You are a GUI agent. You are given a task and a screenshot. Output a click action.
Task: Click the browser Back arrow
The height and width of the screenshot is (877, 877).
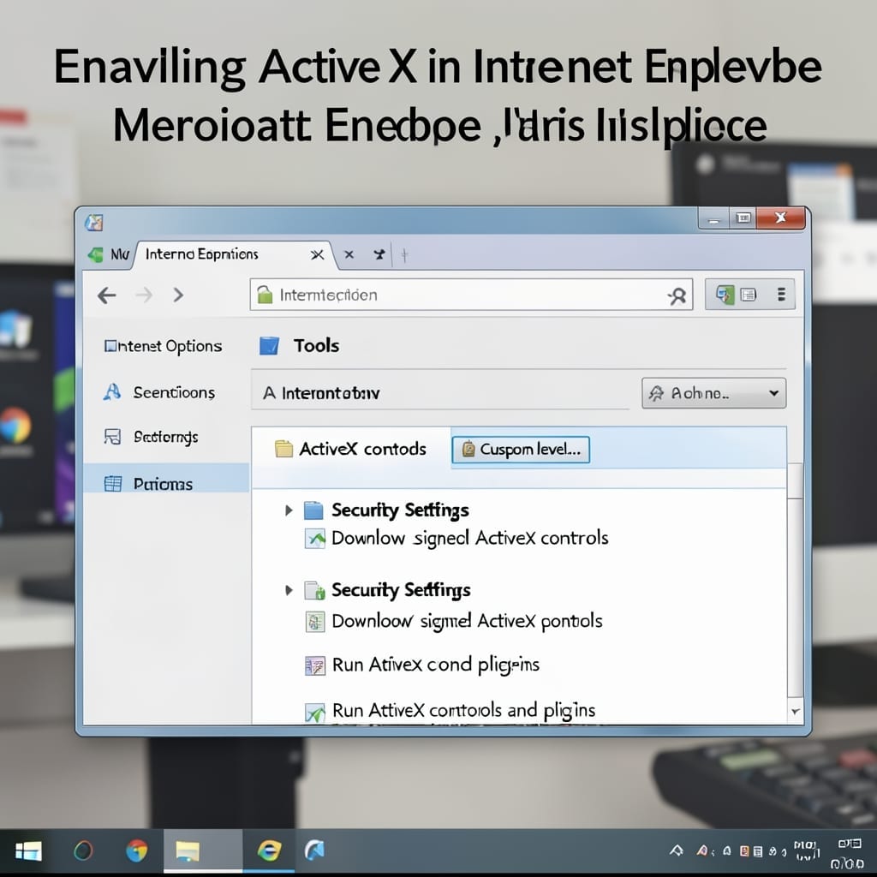click(x=107, y=295)
